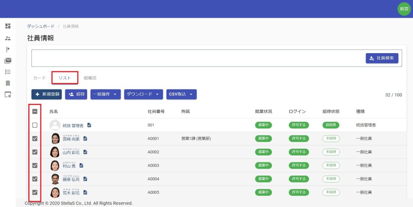The height and width of the screenshot is (207, 413).
Task: Open the mail envelope icon in sidebar
Action: (x=8, y=61)
